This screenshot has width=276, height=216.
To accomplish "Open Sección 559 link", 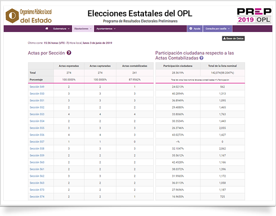I will [x=37, y=155].
